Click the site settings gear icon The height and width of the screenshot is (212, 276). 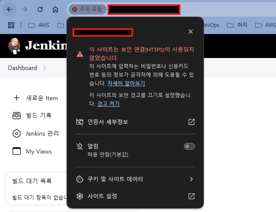point(80,196)
